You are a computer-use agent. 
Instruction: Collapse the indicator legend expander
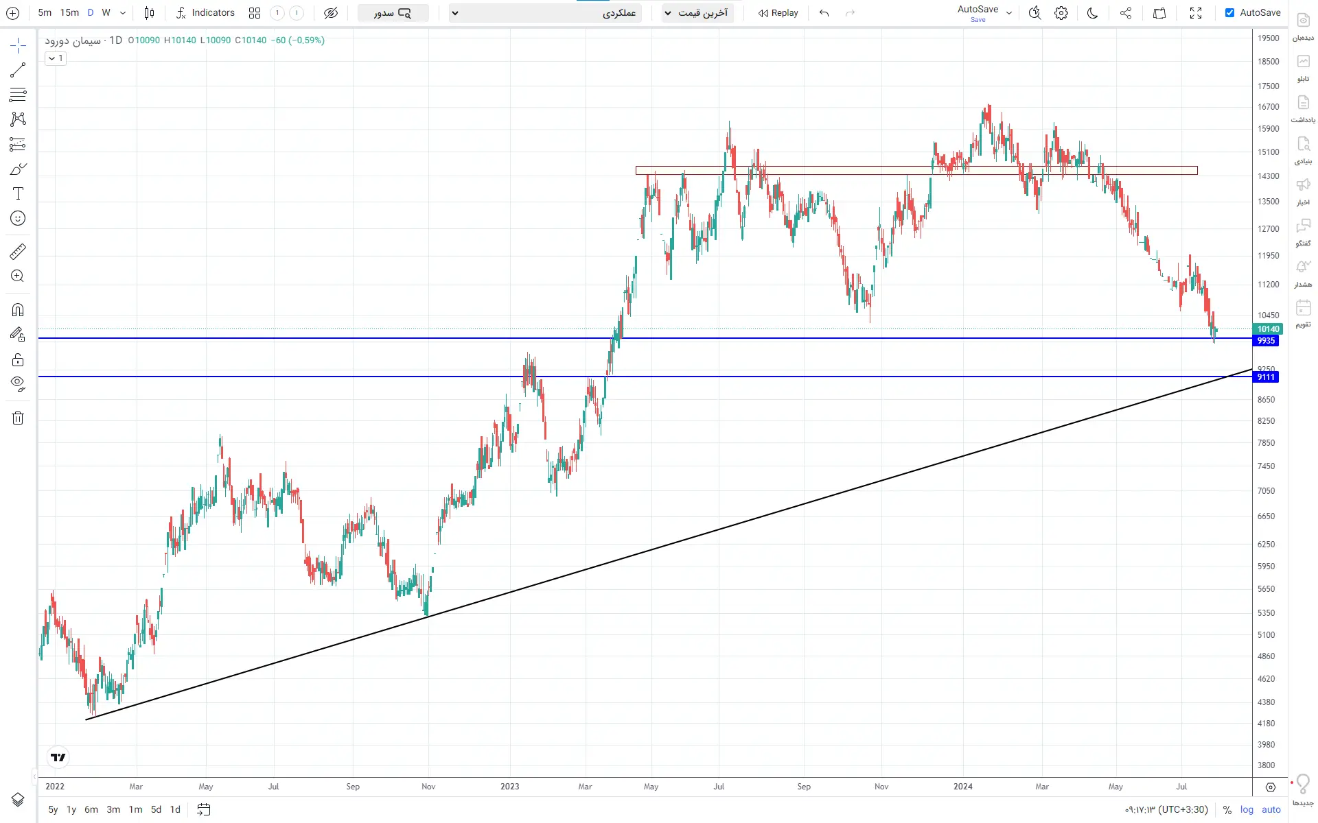(56, 58)
